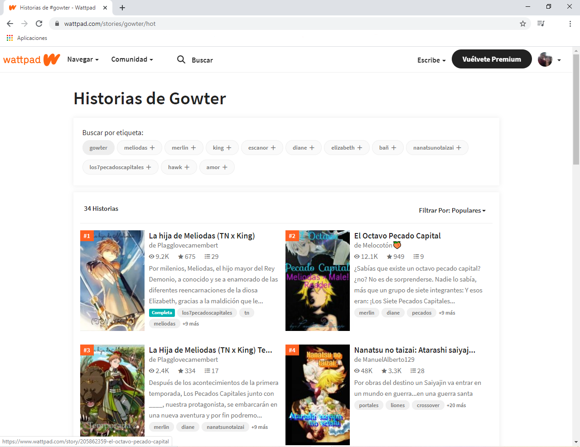This screenshot has width=580, height=447.
Task: Open cover thumbnail of story #2
Action: pyautogui.click(x=318, y=281)
